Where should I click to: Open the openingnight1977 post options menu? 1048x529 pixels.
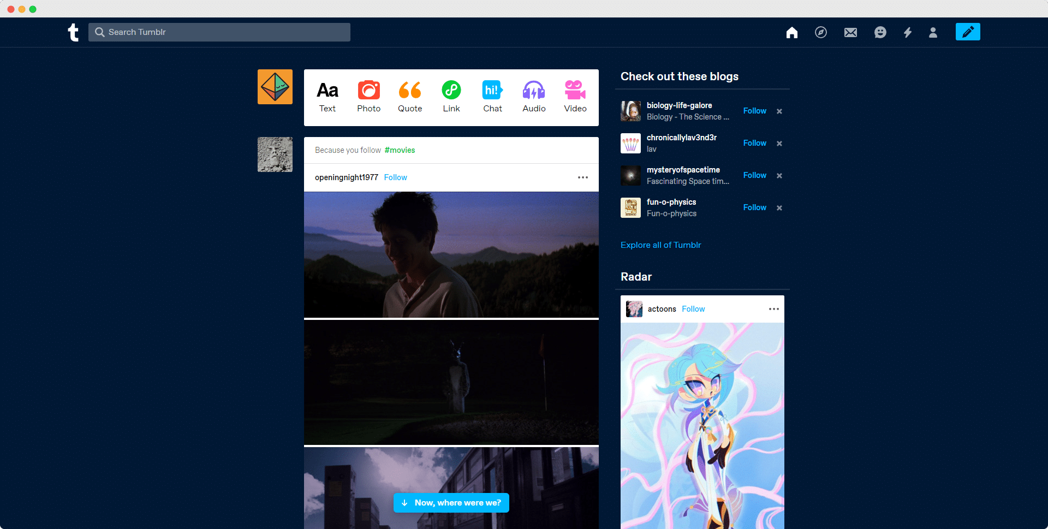pyautogui.click(x=583, y=177)
